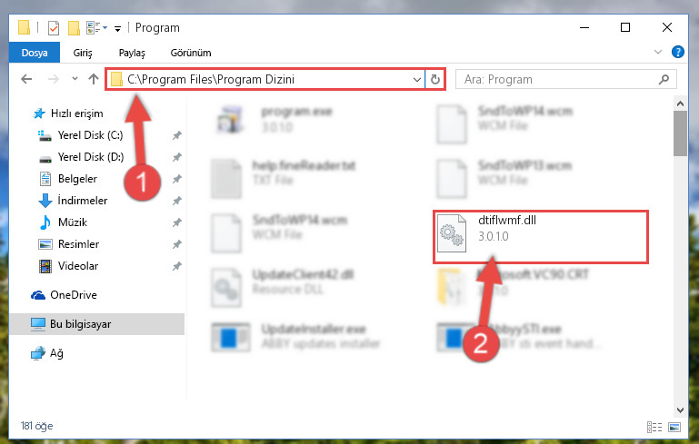
Task: Expand address bar history dropdown
Action: 417,80
